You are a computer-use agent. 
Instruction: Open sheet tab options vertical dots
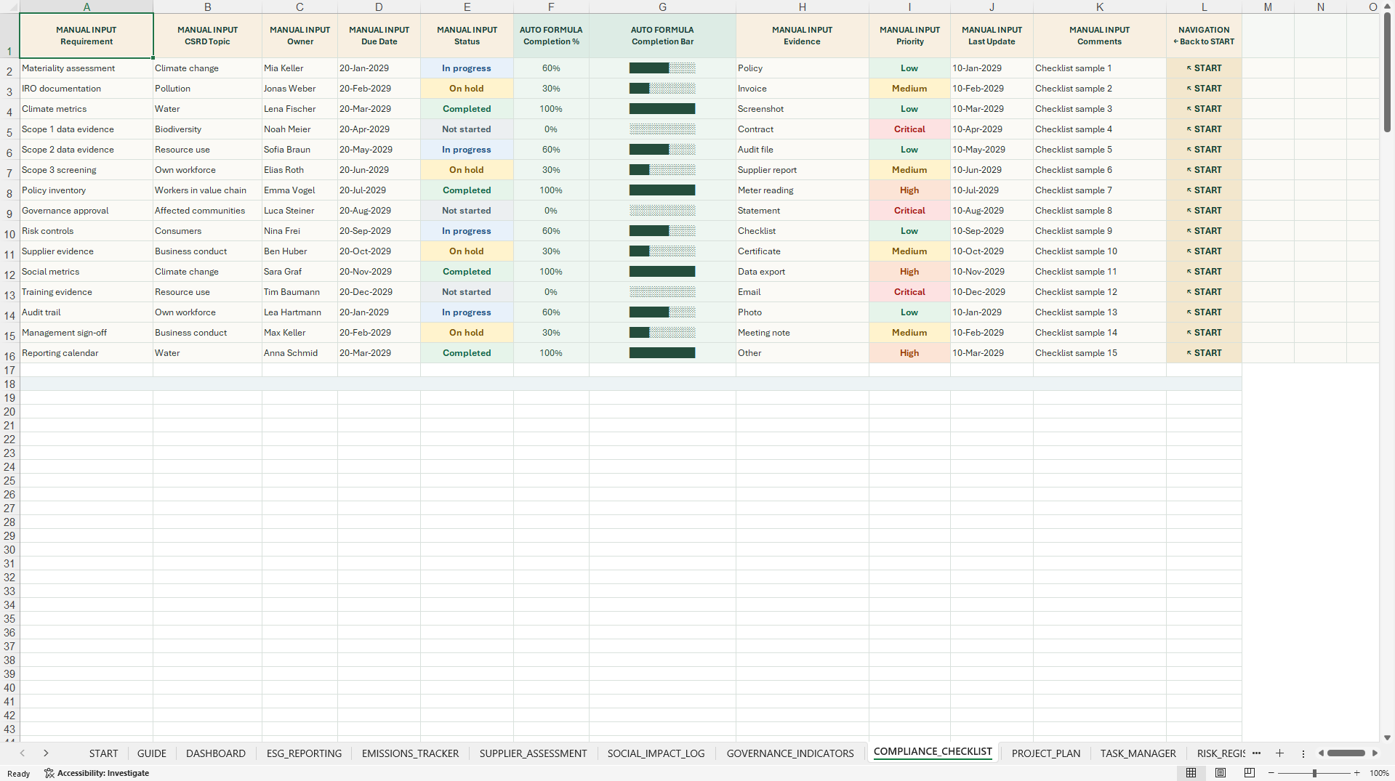tap(1303, 753)
